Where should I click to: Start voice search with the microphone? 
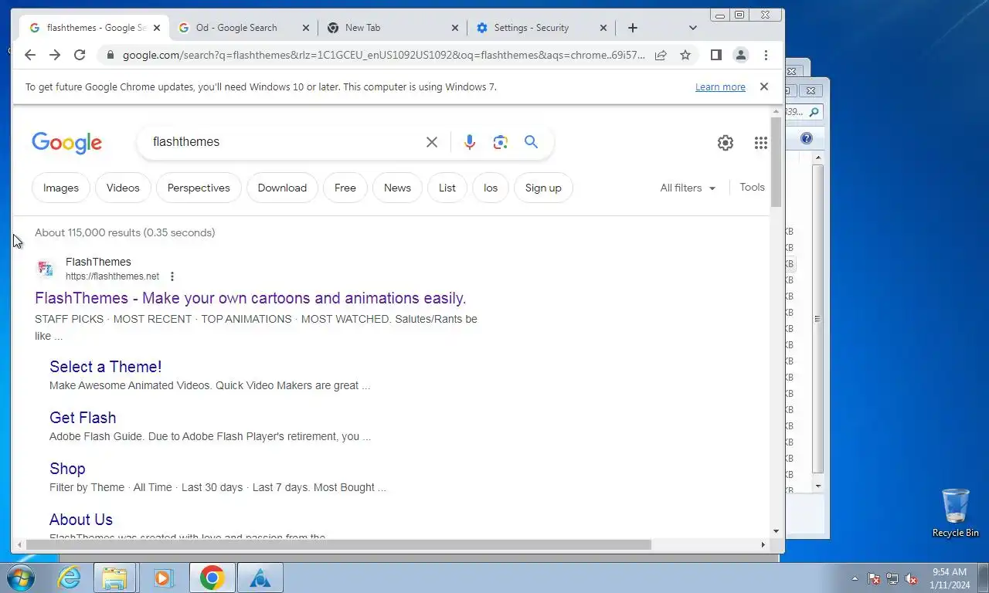pyautogui.click(x=470, y=142)
